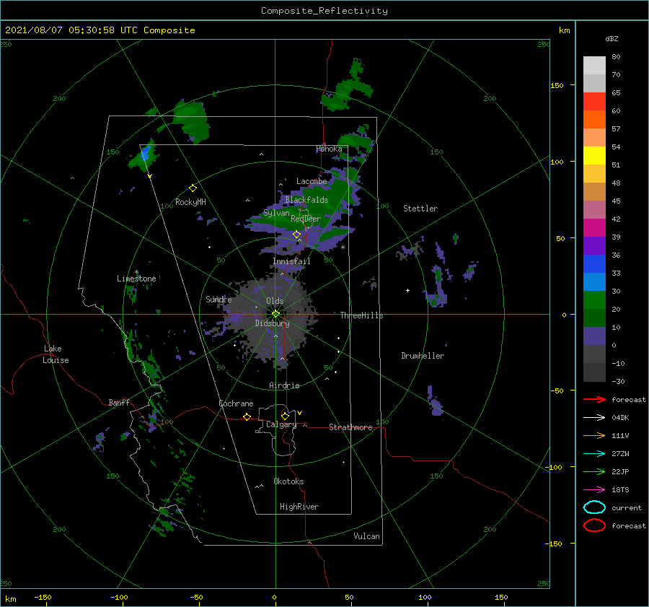Click the HighRiver city label
This screenshot has height=607, width=649.
click(x=299, y=507)
